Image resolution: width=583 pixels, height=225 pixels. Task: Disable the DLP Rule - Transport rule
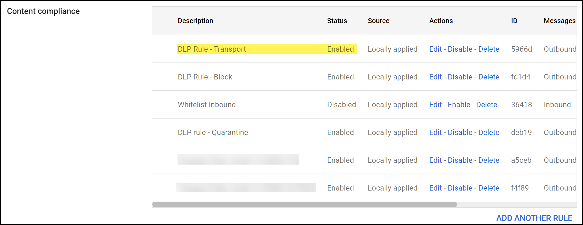pyautogui.click(x=460, y=49)
